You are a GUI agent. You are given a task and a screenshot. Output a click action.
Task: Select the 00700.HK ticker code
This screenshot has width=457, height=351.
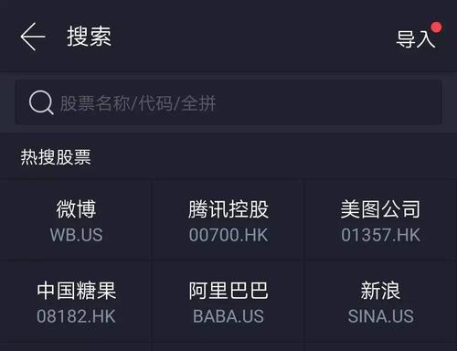coord(228,235)
